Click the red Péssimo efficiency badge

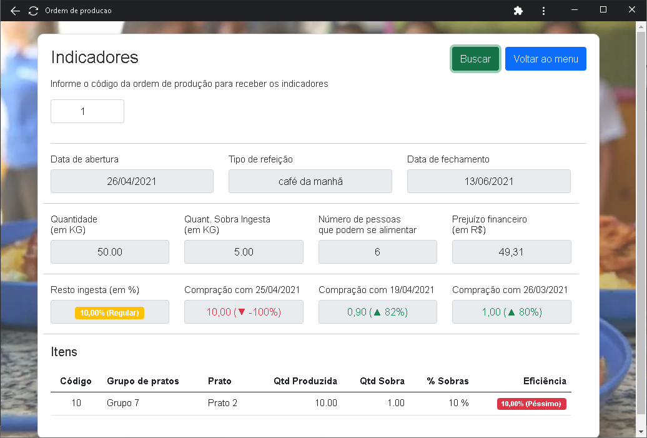(x=531, y=404)
